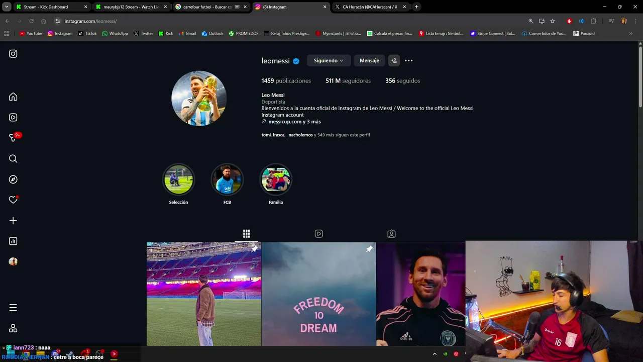Open own profile avatar in sidebar
The width and height of the screenshot is (643, 362).
tap(13, 261)
